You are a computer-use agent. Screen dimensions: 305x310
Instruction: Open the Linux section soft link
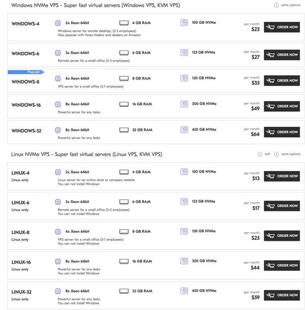(268, 154)
